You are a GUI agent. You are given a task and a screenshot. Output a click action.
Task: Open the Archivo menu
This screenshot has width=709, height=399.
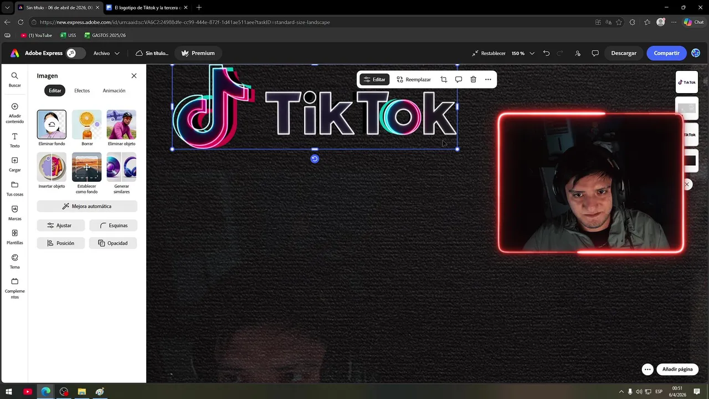coord(106,53)
